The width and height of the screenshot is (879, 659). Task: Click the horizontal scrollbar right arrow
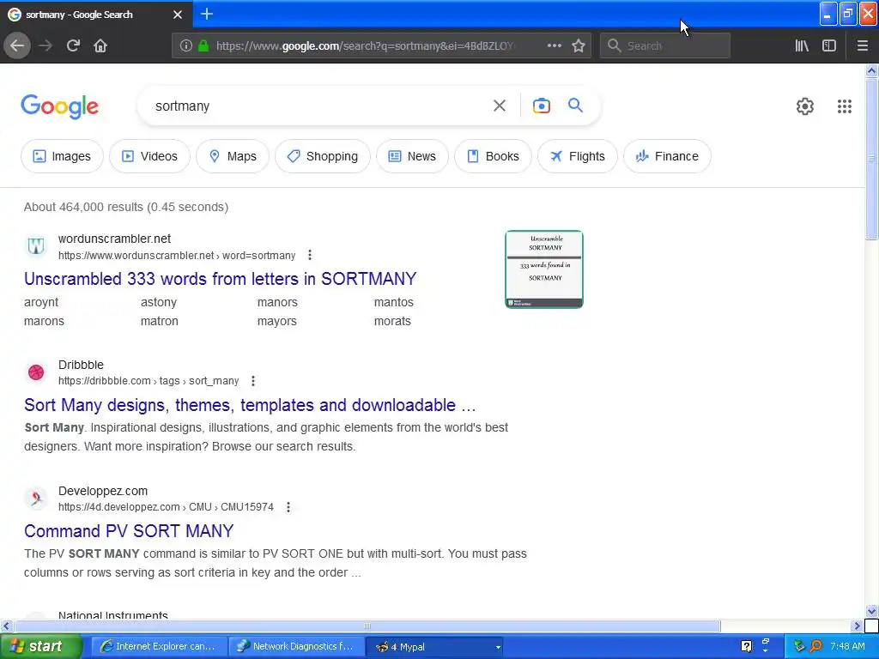click(857, 626)
